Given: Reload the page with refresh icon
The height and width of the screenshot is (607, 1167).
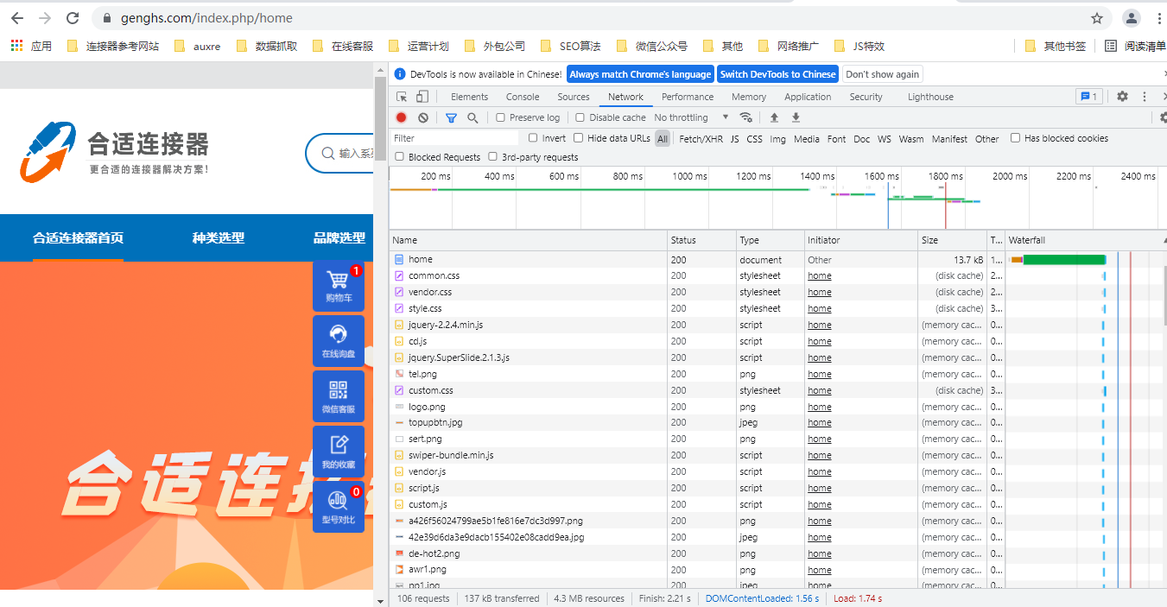Looking at the screenshot, I should tap(73, 18).
